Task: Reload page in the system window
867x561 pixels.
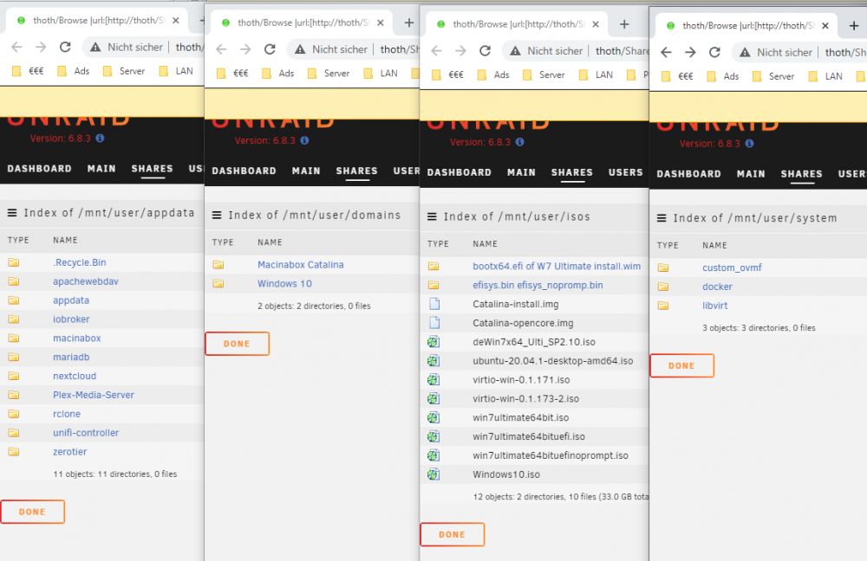Action: coord(714,52)
